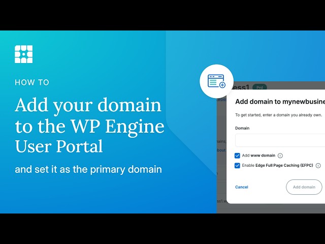Click the 'HOW TO' label
325x244 pixels.
click(32, 82)
